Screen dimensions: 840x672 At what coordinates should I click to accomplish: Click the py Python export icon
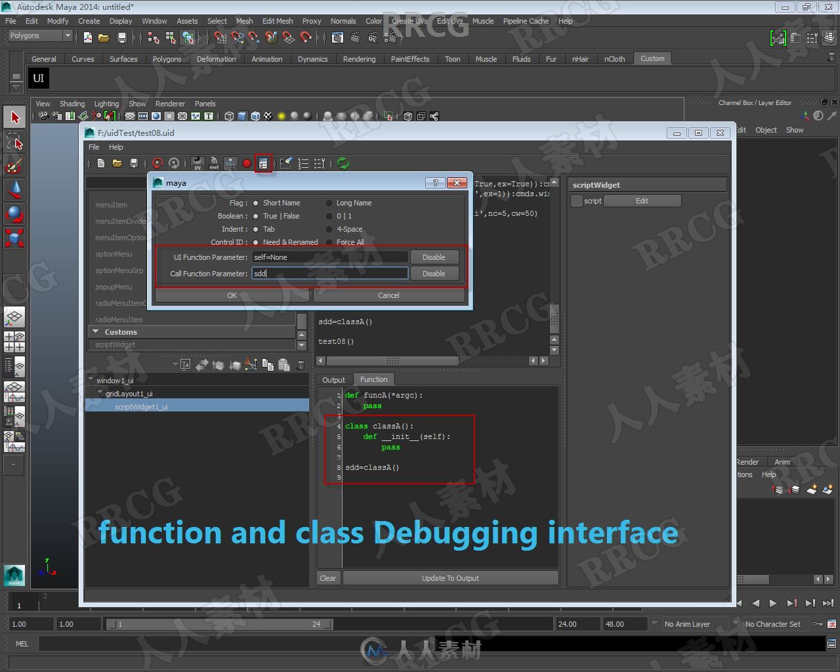tap(197, 163)
